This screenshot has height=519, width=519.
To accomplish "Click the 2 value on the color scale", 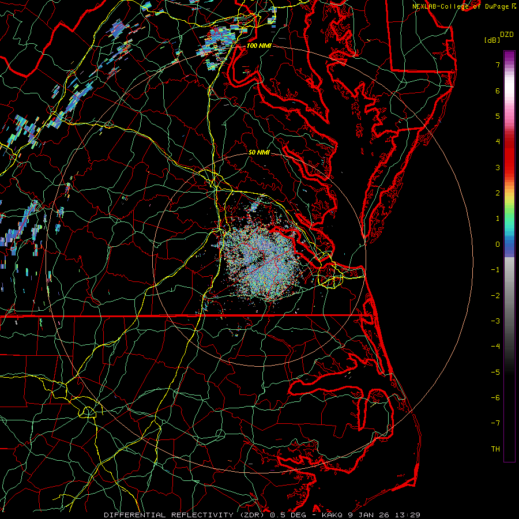I will pyautogui.click(x=498, y=193).
